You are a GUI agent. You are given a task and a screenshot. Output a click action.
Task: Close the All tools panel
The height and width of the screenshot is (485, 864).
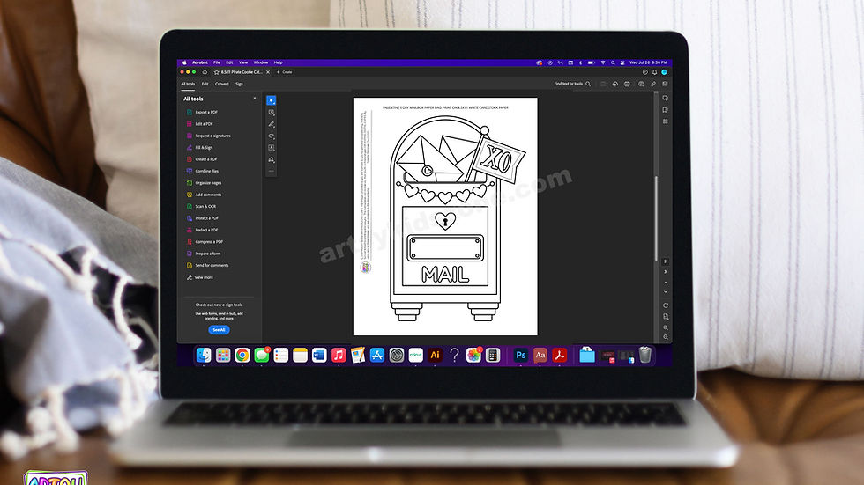click(255, 99)
